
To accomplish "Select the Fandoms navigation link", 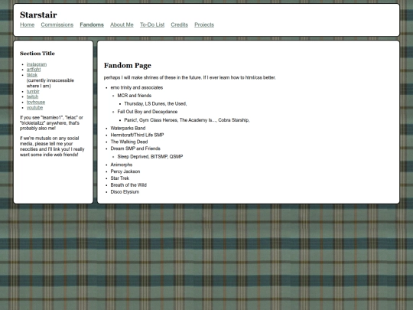I will pos(92,24).
